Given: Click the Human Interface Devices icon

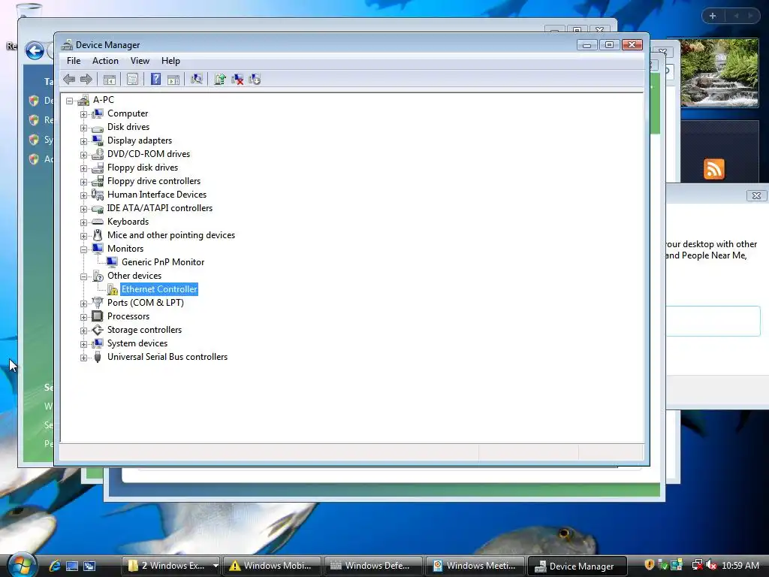Looking at the screenshot, I should [98, 195].
